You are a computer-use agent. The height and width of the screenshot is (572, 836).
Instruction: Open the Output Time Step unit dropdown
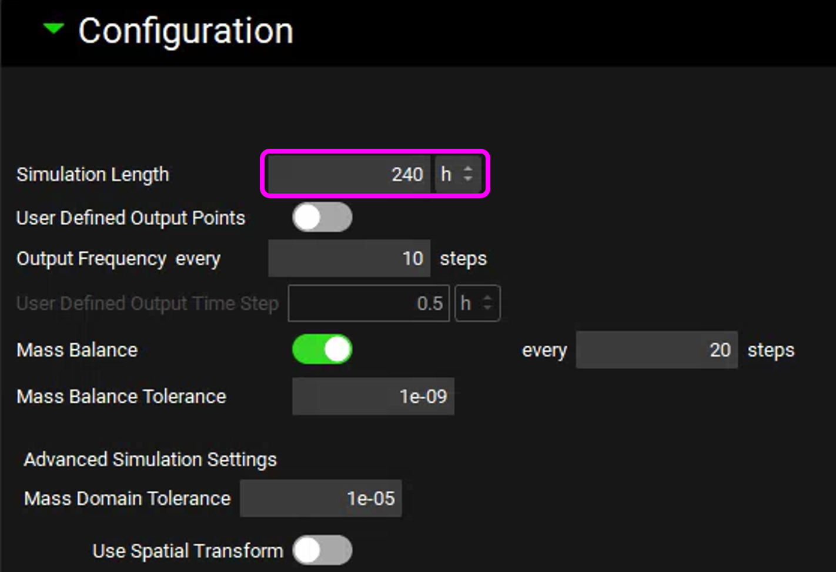(477, 303)
